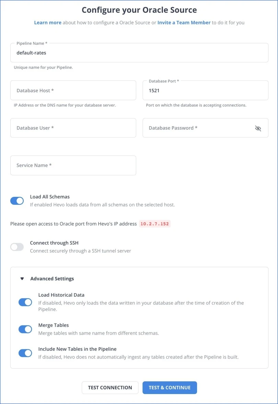Screen dimensions: 278x404
Task: Open the Learn more link
Action: [x=48, y=23]
